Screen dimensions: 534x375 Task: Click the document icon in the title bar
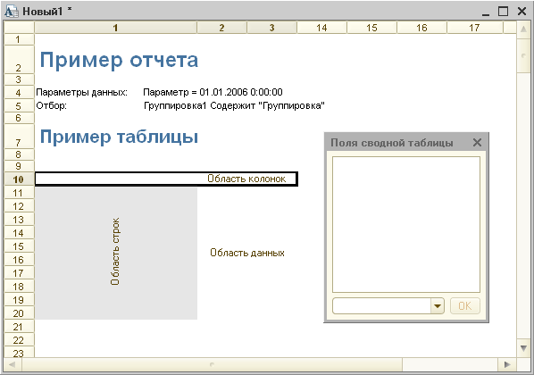(12, 12)
